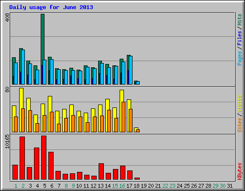Click day 13 on the date axis

[x=100, y=186]
